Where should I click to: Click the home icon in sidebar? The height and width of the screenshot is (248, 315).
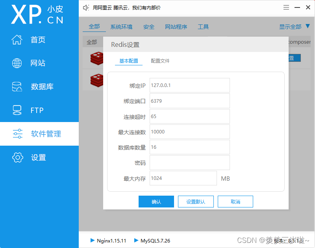17,39
